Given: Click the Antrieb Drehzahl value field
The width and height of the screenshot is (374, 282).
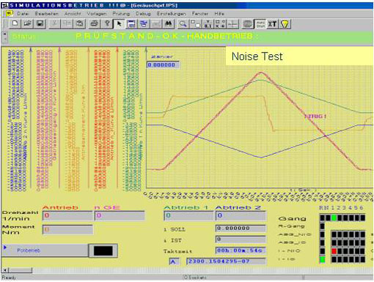Looking at the screenshot, I should (x=67, y=215).
